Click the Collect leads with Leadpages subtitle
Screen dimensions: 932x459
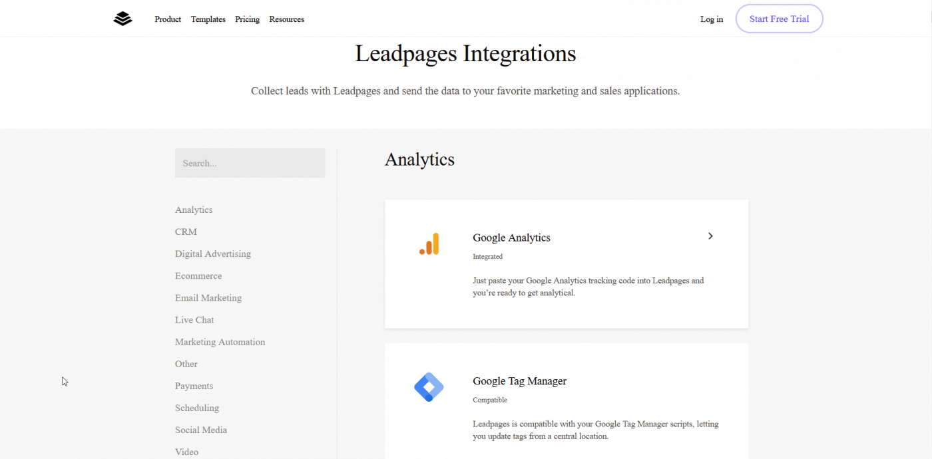point(465,90)
